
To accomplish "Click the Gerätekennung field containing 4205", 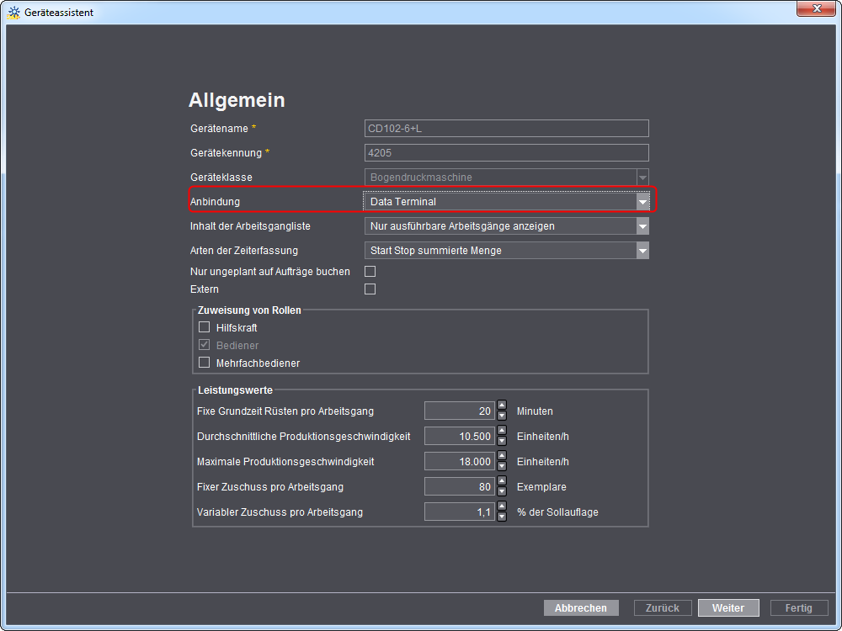I will [506, 153].
